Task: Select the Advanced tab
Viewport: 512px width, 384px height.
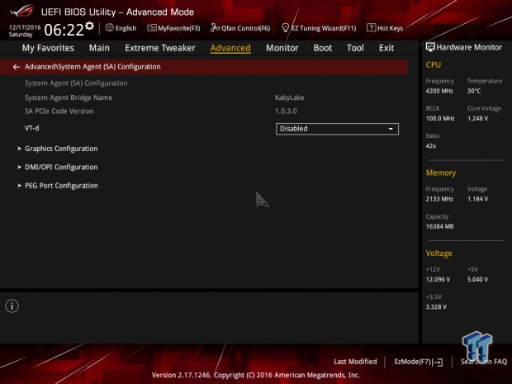Action: (x=230, y=48)
